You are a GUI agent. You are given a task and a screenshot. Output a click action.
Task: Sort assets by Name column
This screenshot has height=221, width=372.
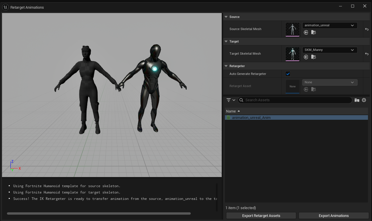pyautogui.click(x=296, y=111)
